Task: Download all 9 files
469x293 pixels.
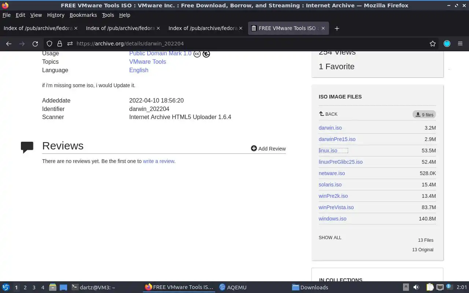Action: (x=424, y=115)
